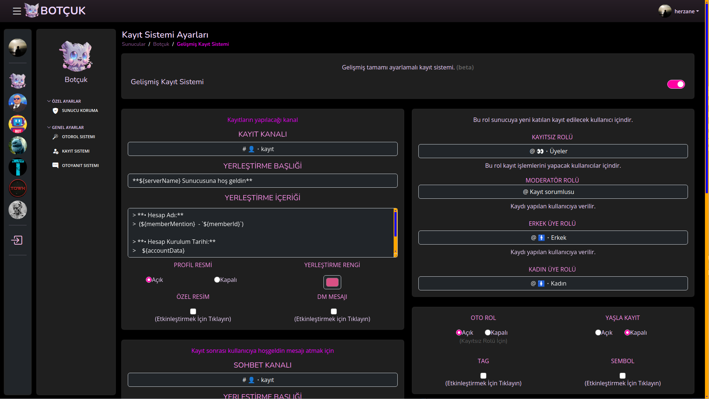The image size is (709, 399).
Task: Open the Yerleştirme Rengi color picker
Action: 332,282
